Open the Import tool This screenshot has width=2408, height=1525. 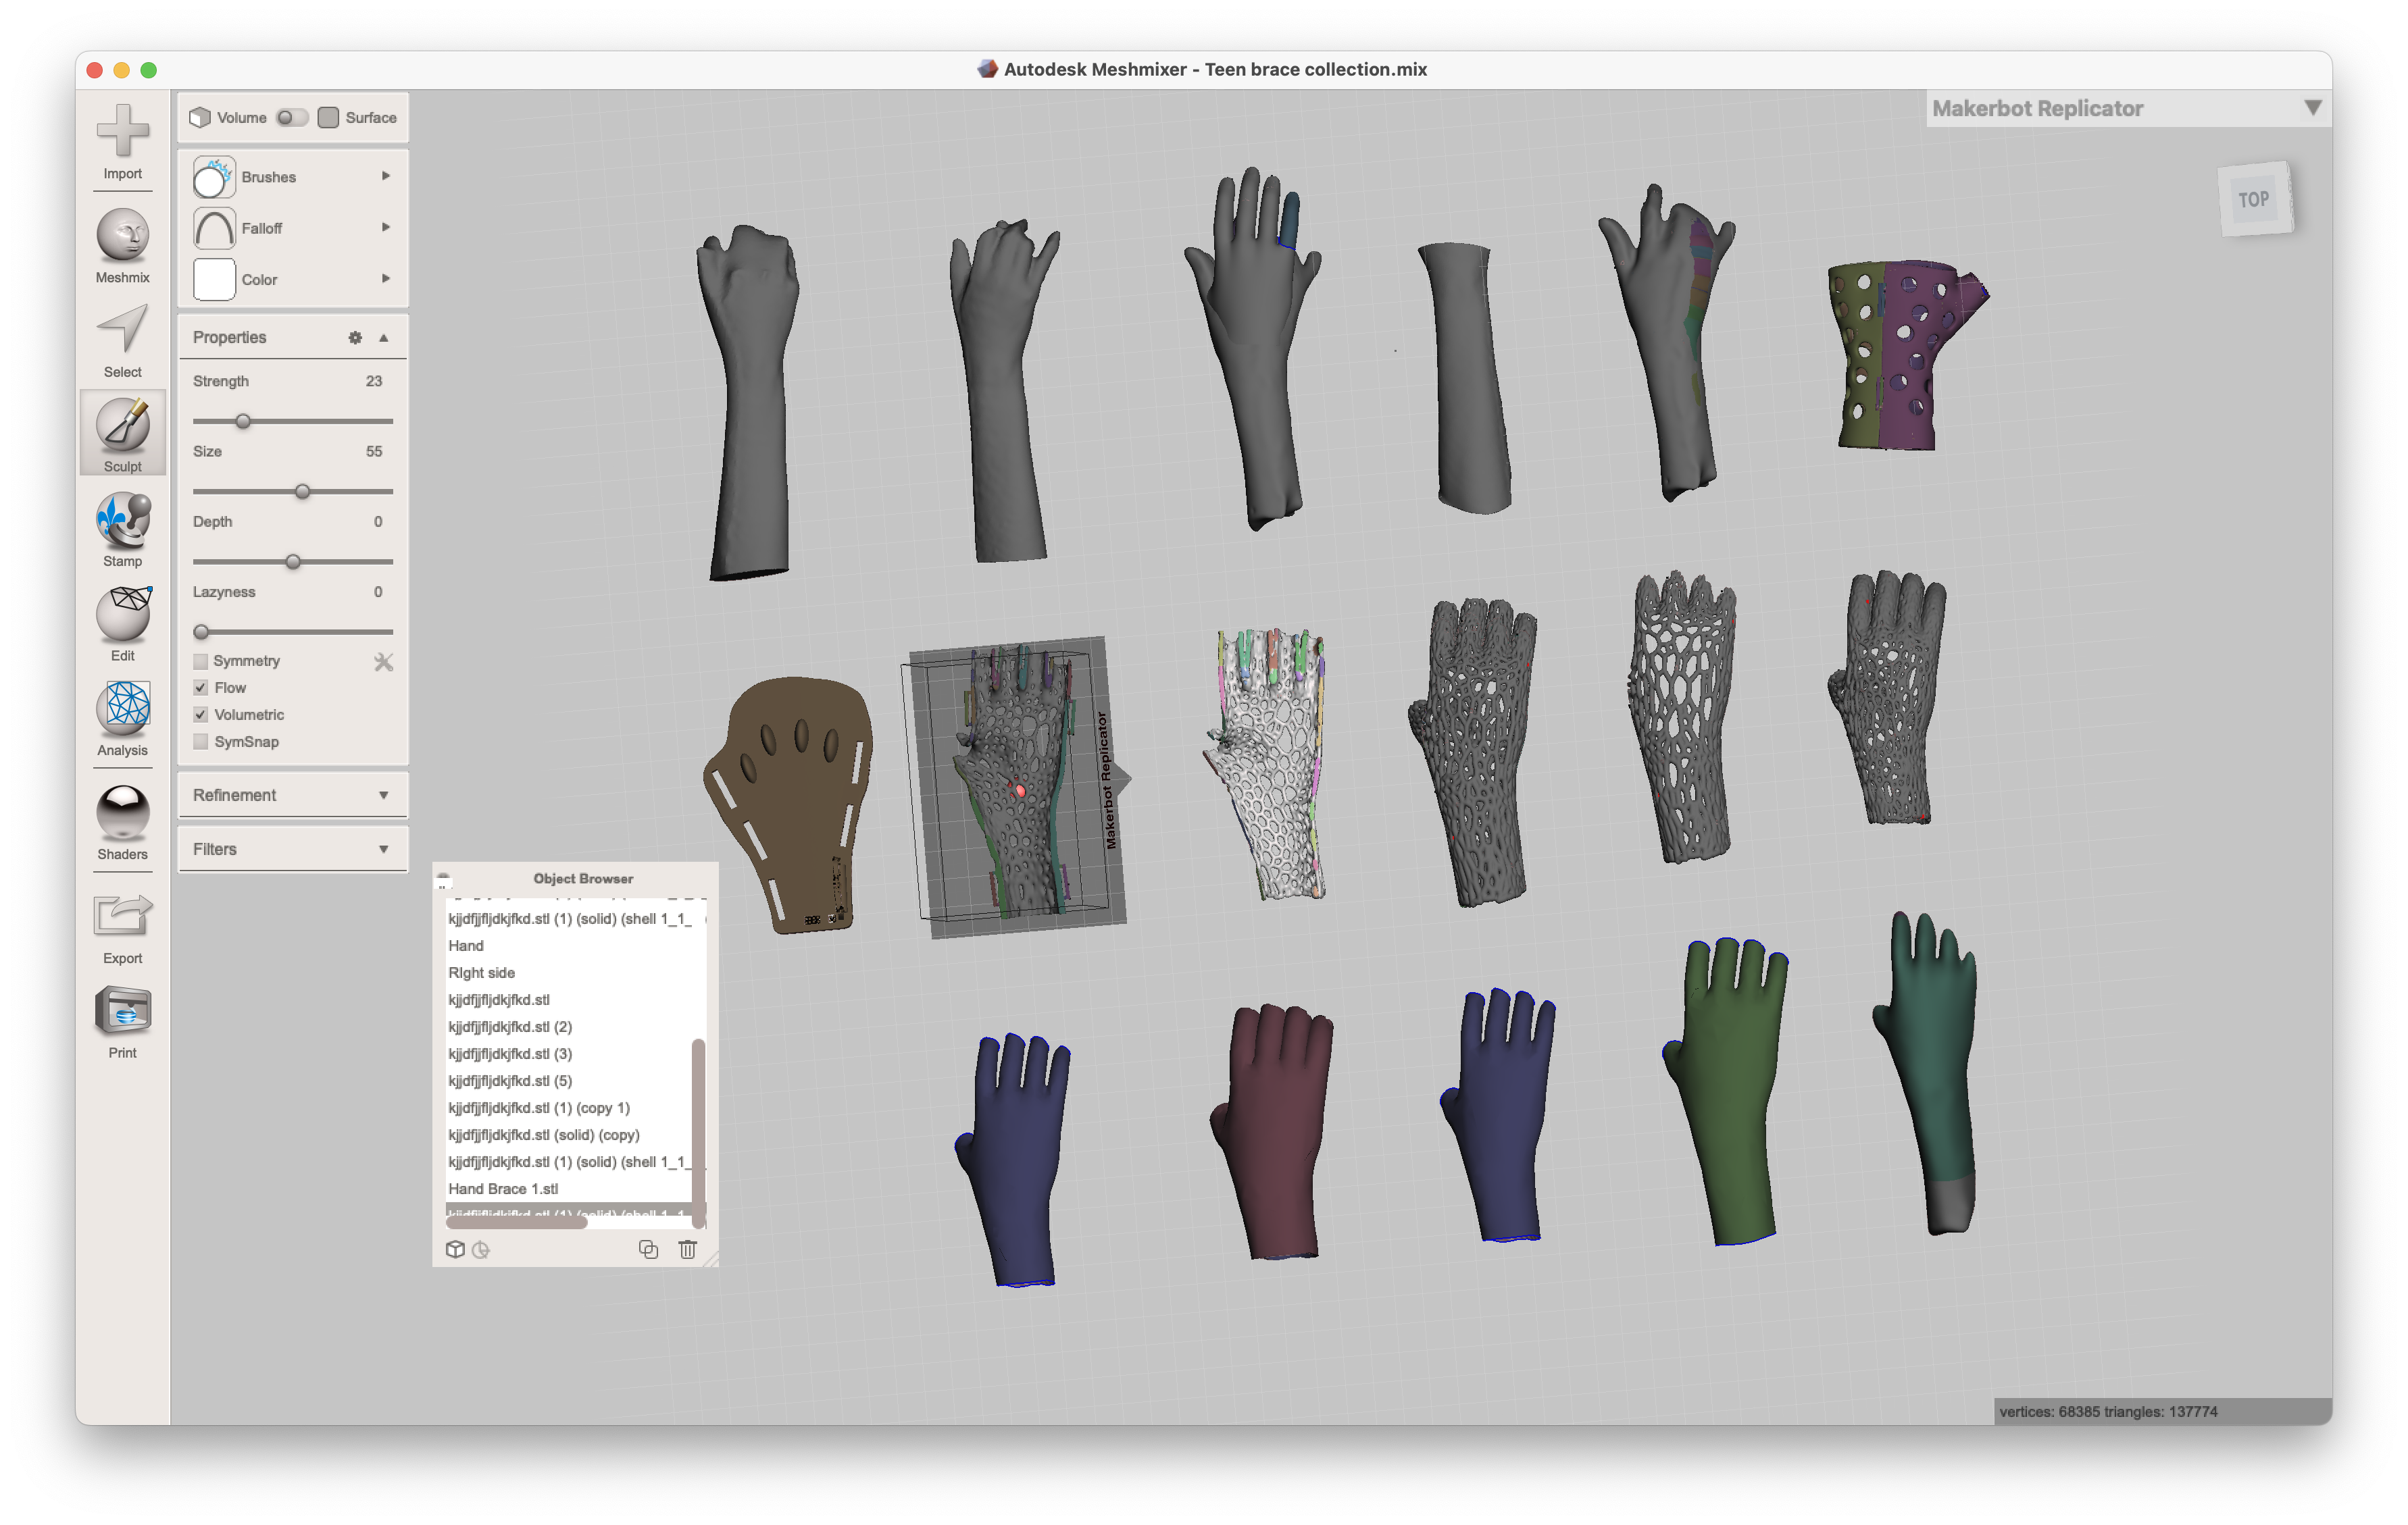pos(122,140)
